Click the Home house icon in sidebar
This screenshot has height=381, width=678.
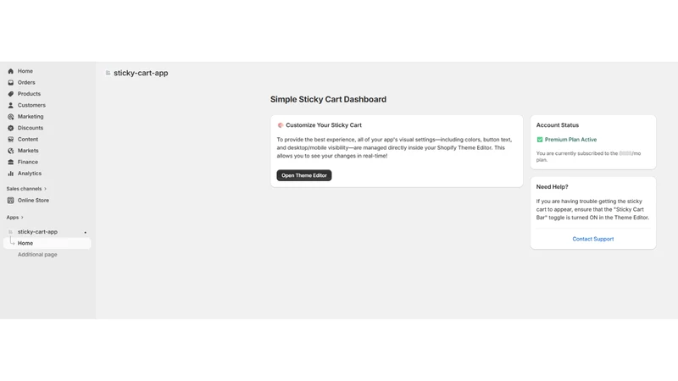pos(11,71)
